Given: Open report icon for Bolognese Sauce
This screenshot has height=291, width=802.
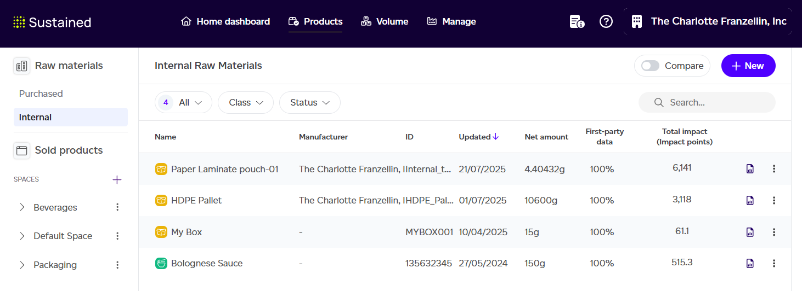Looking at the screenshot, I should (x=750, y=264).
